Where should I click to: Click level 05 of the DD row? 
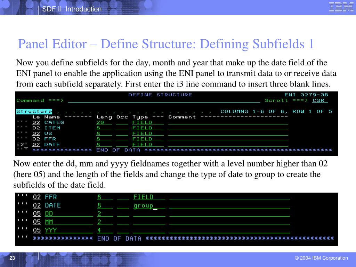[37, 214]
